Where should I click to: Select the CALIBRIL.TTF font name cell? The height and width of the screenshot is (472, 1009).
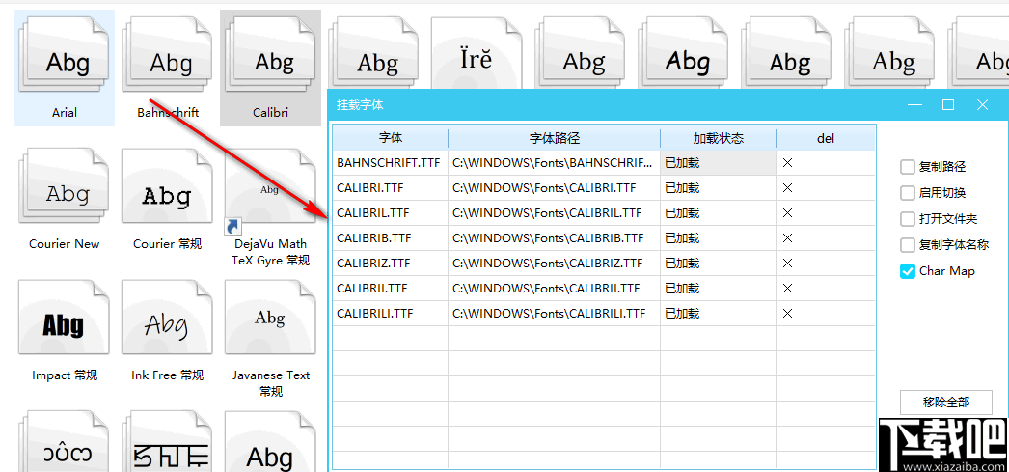pos(391,213)
